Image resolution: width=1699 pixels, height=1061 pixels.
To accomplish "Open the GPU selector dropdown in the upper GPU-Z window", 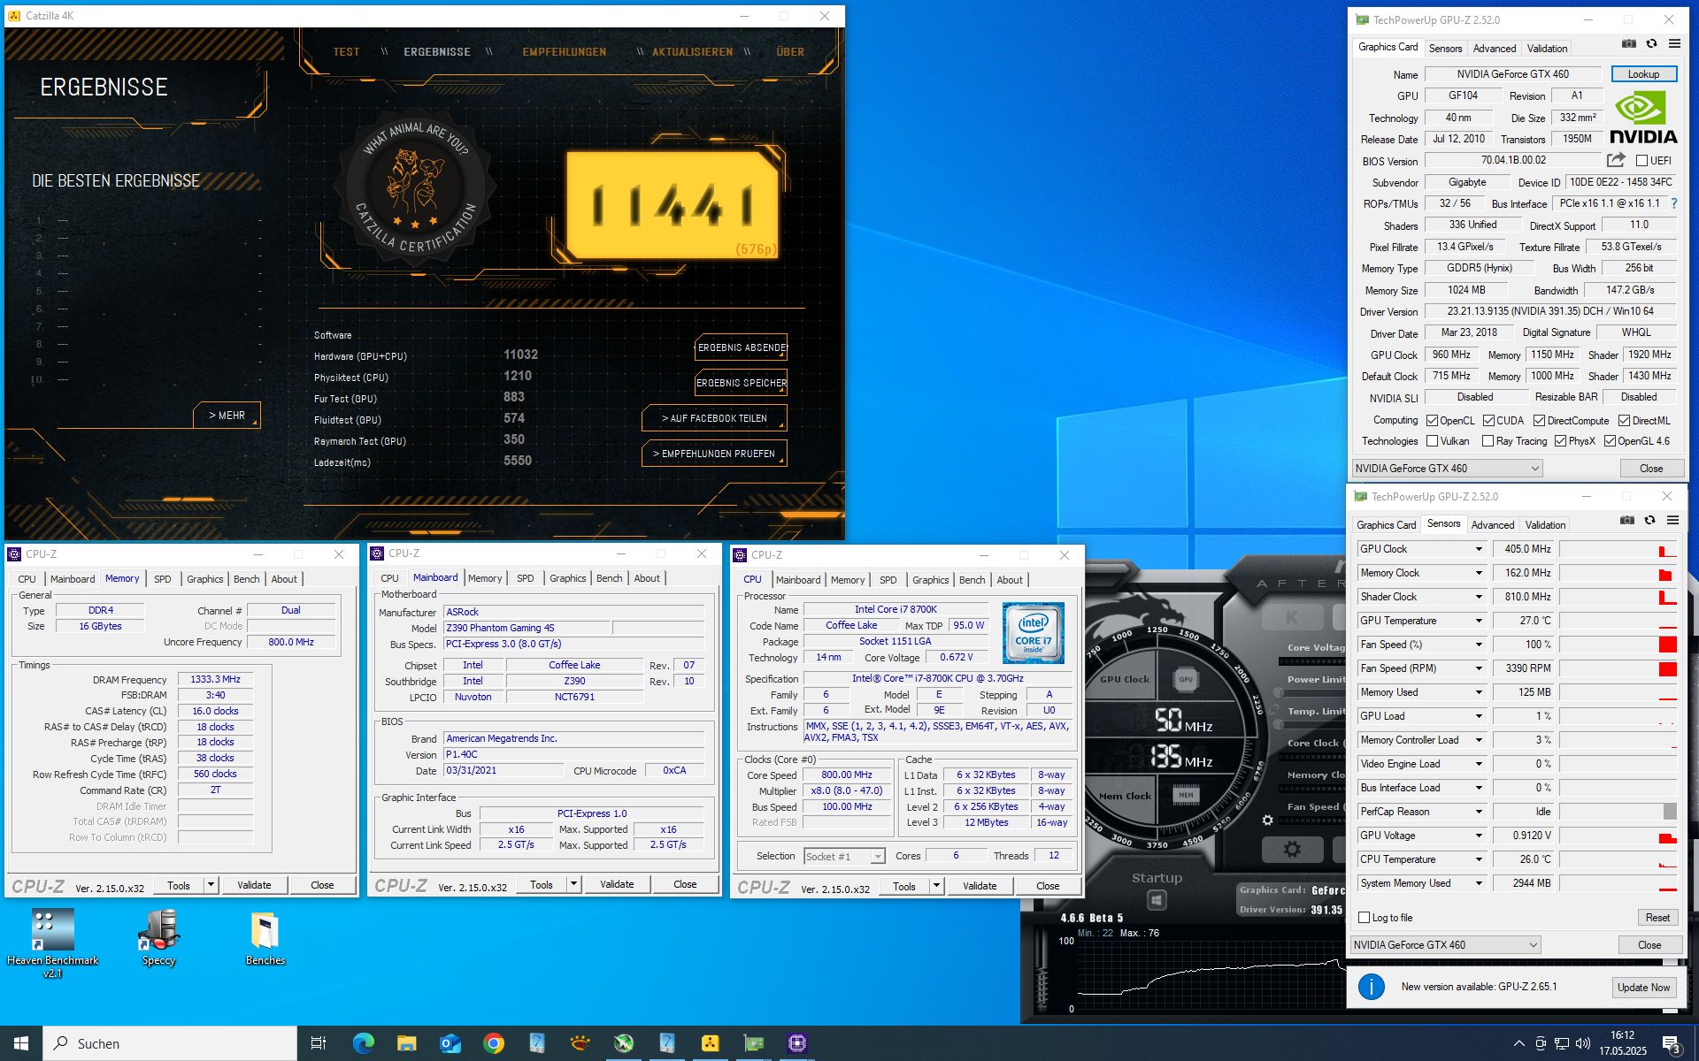I will click(x=1447, y=469).
